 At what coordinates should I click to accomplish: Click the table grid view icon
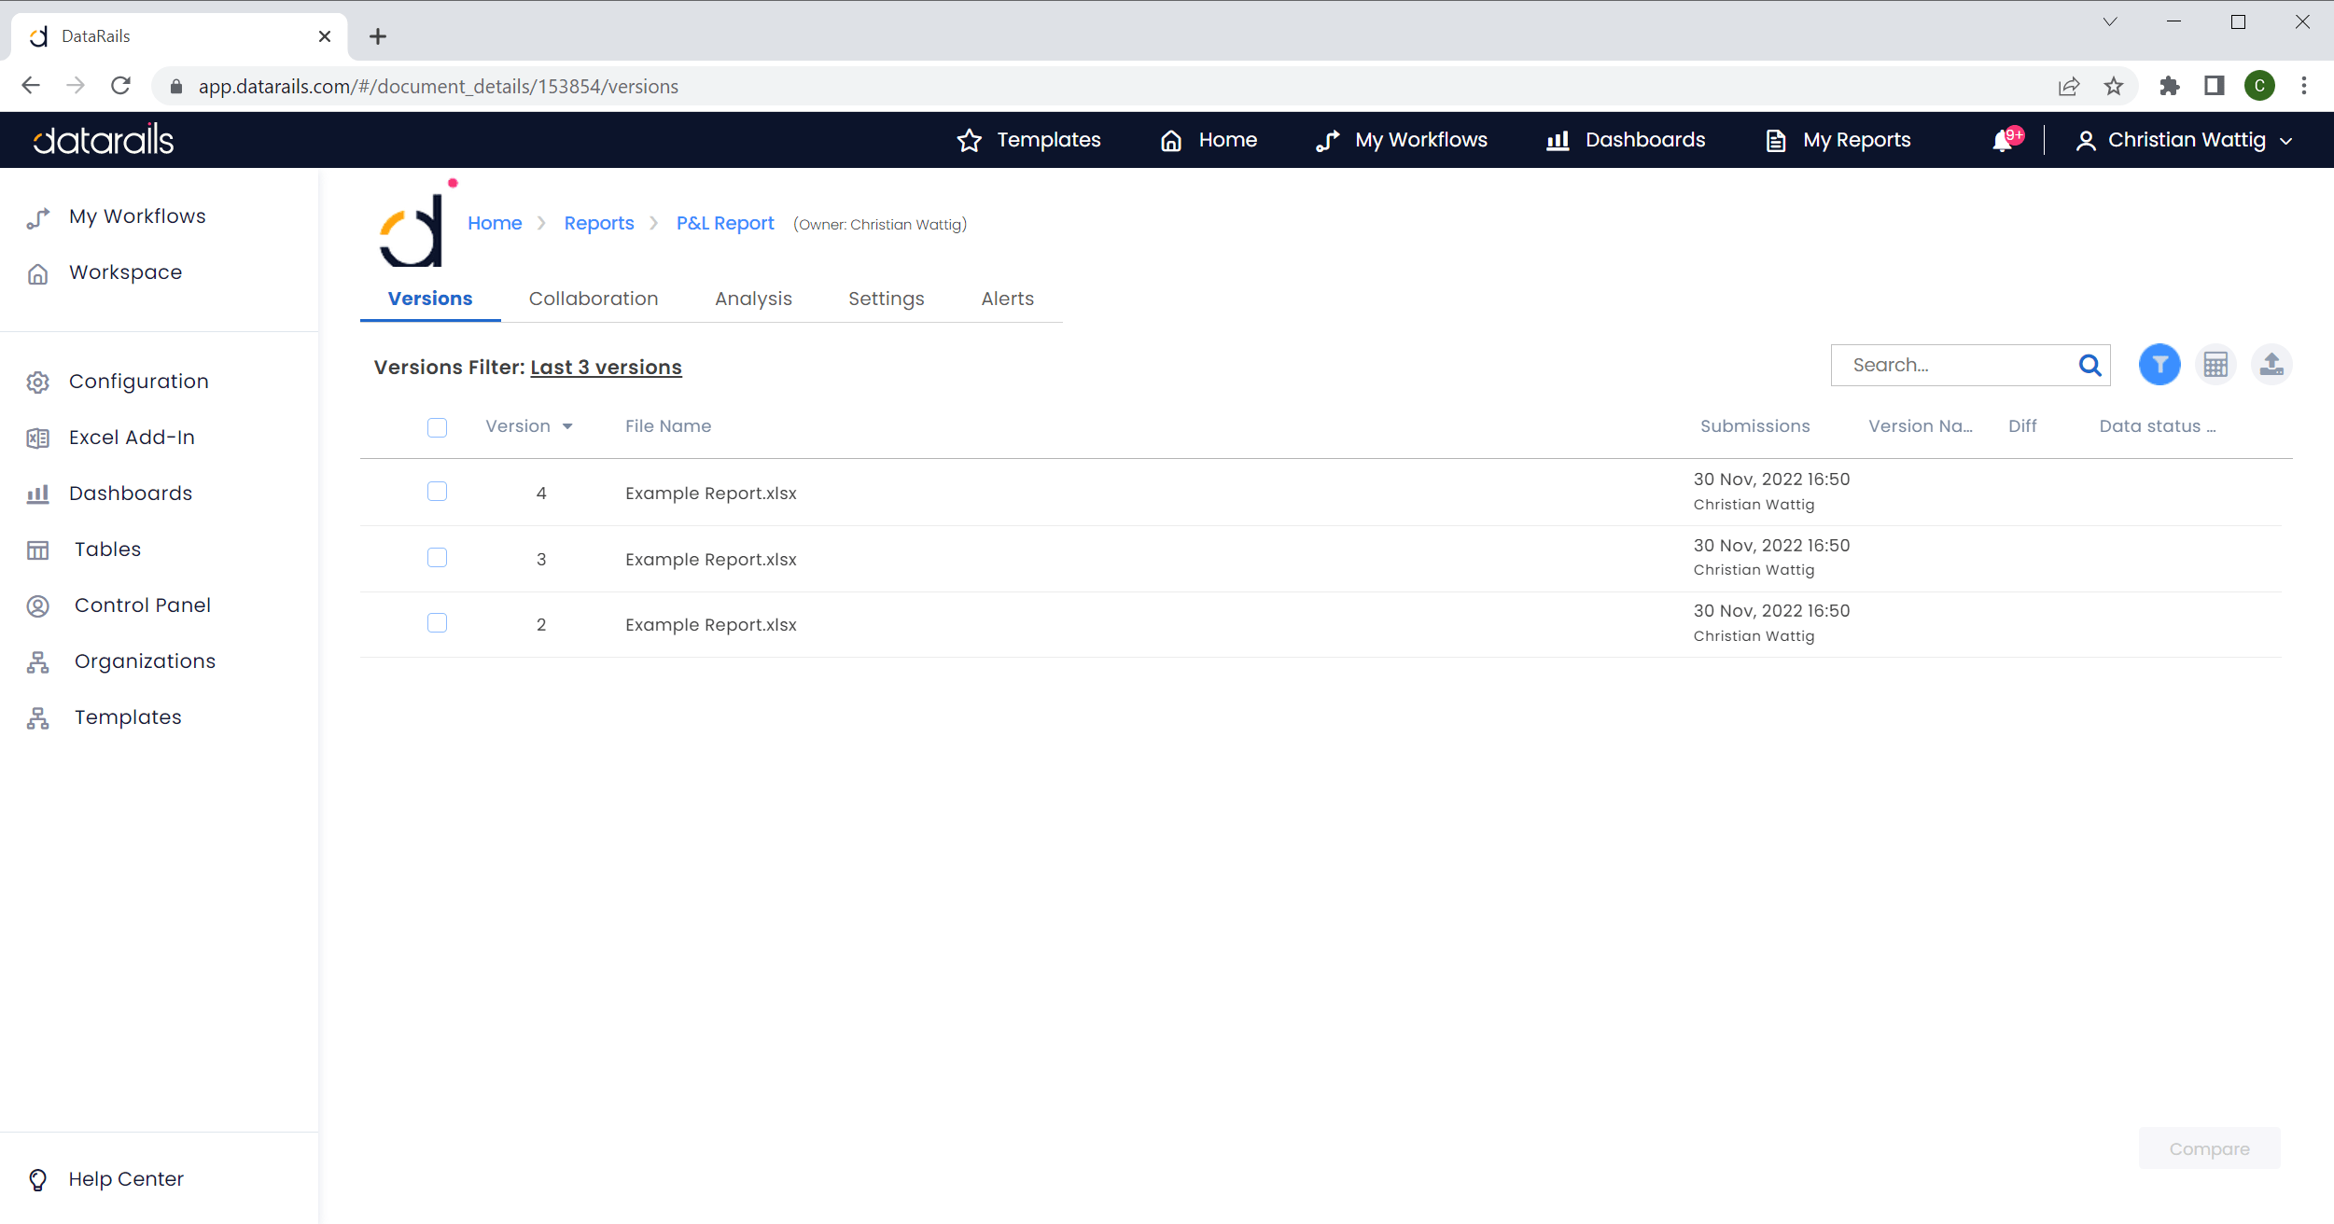tap(2215, 365)
